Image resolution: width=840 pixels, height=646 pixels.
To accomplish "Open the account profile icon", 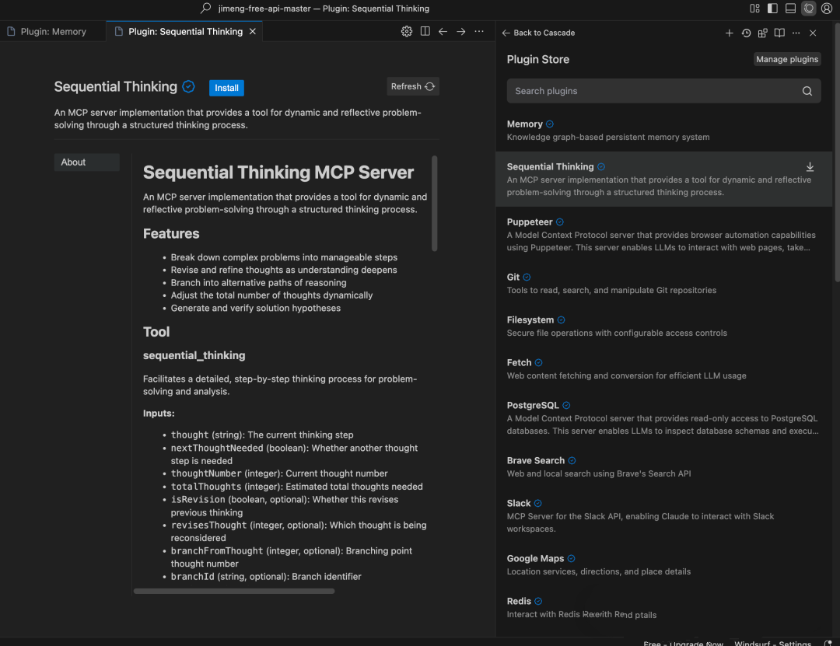I will (x=827, y=9).
